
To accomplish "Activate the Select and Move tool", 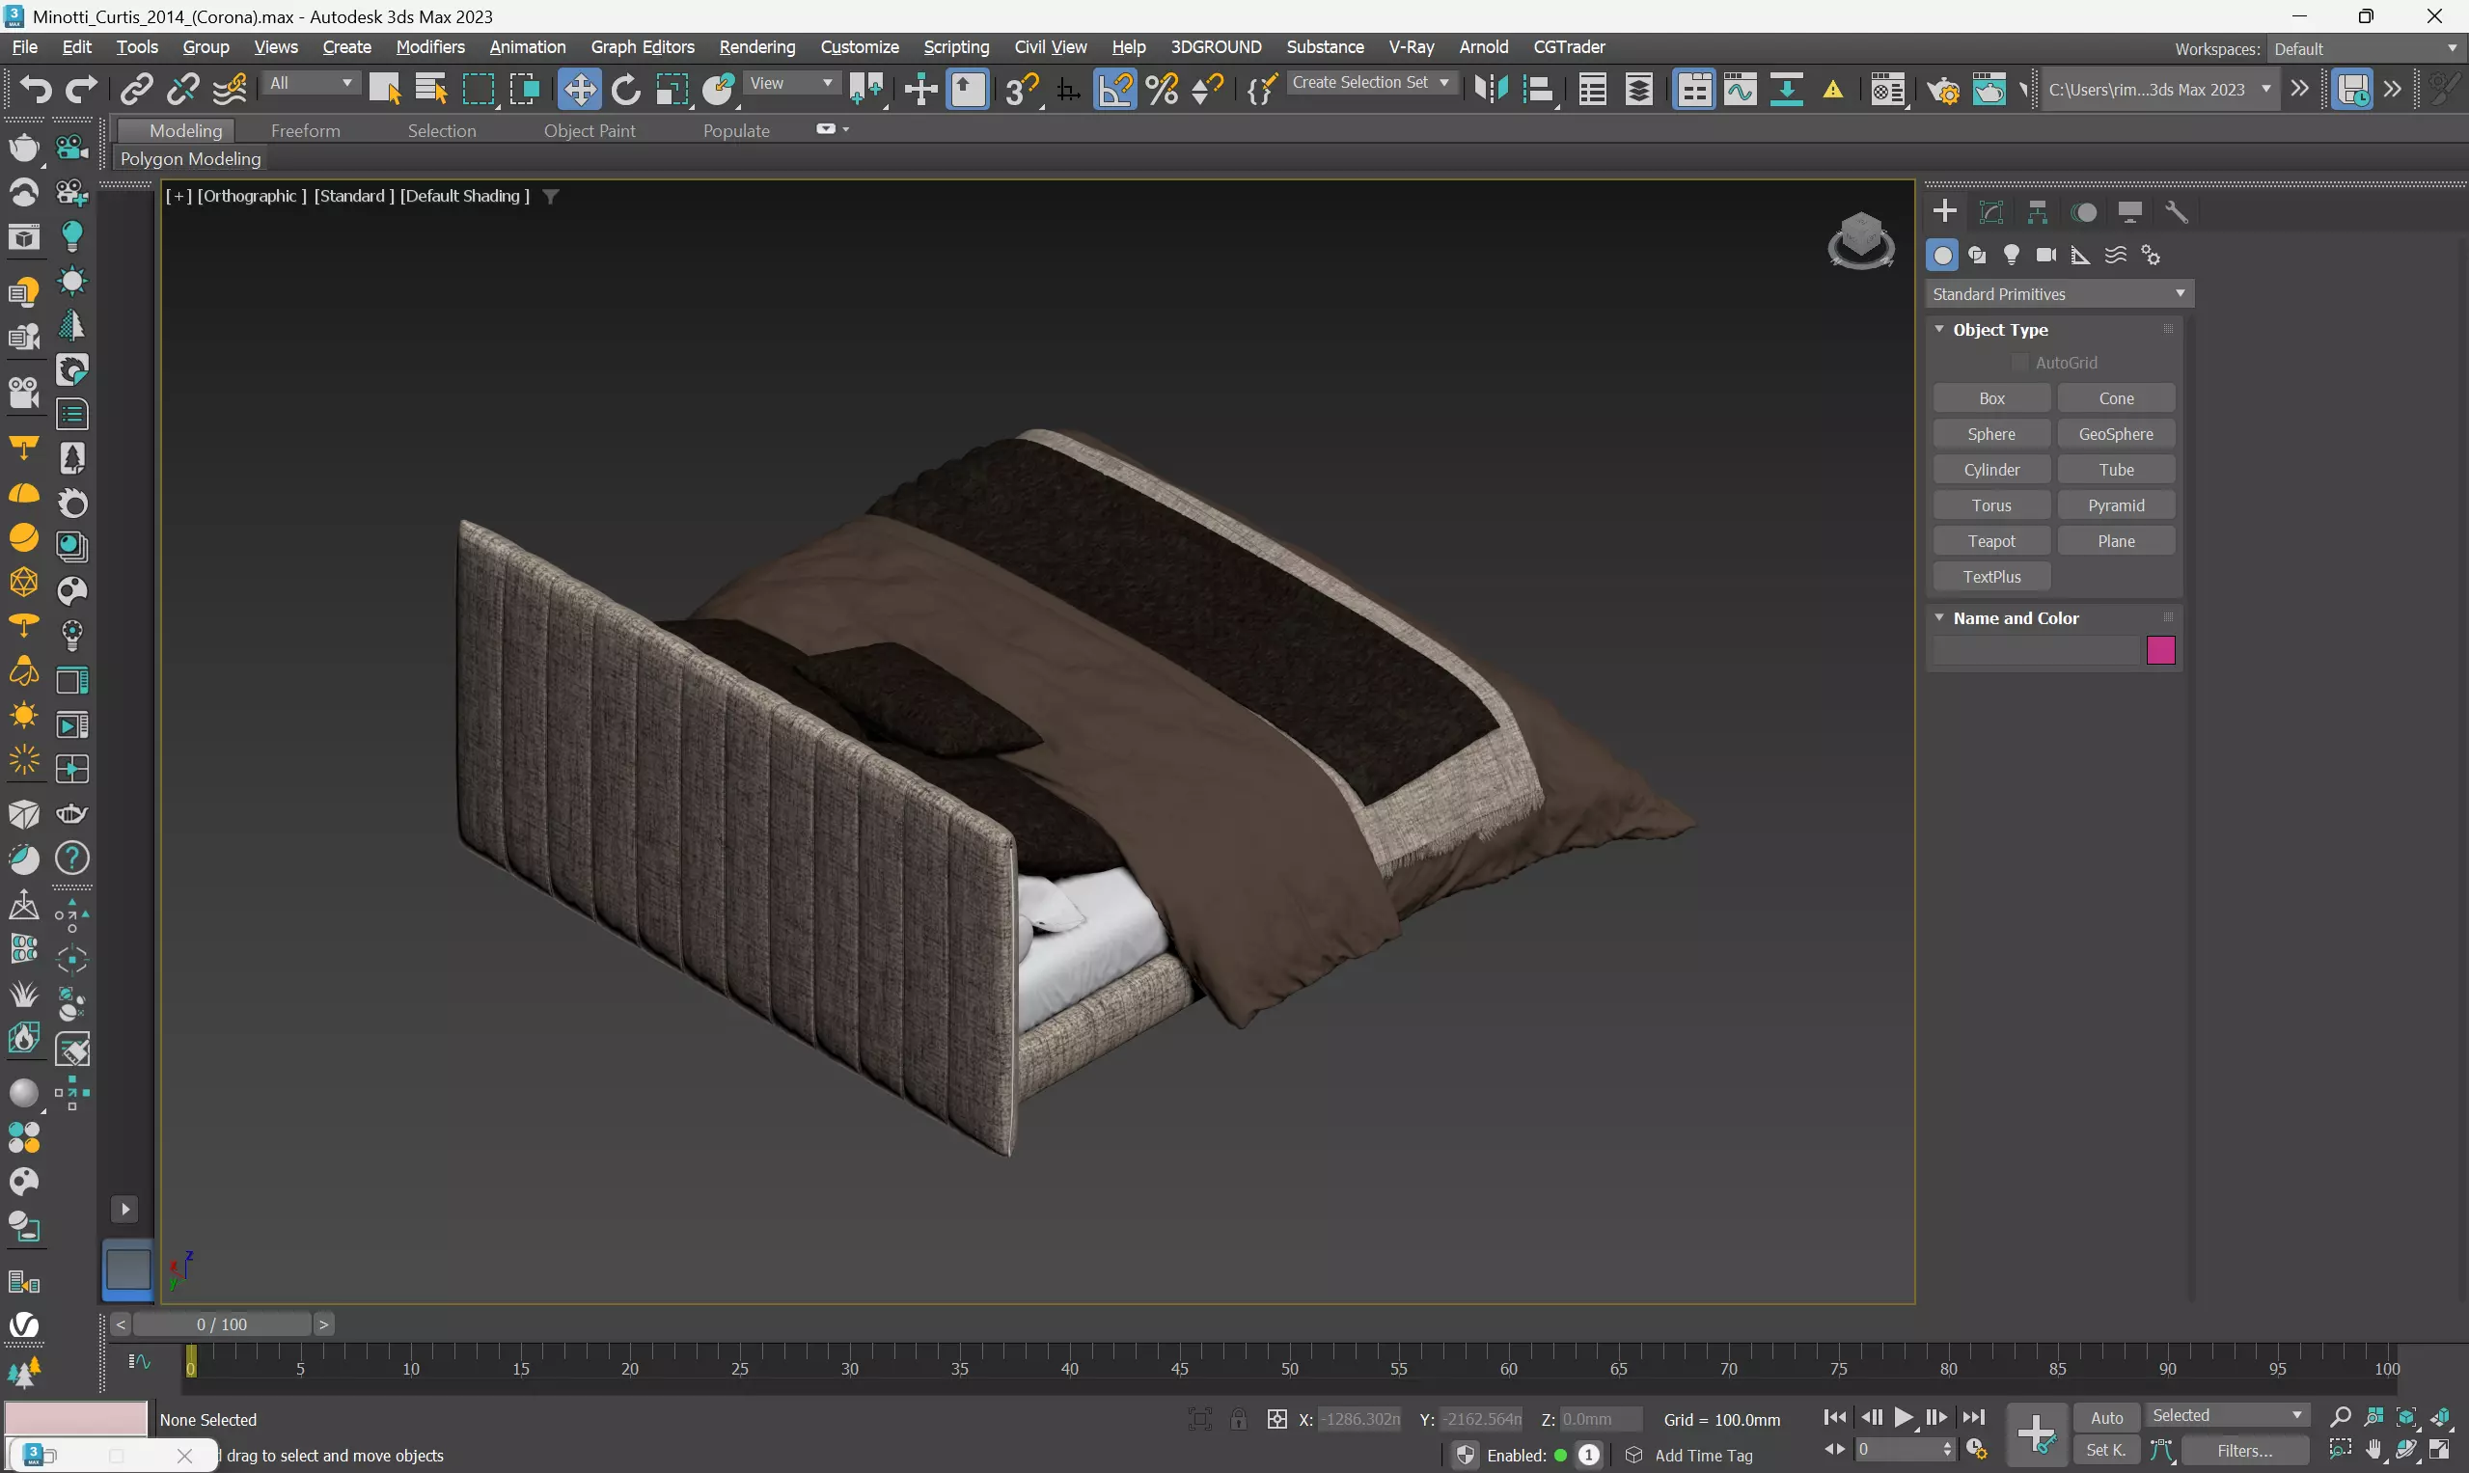I will point(579,90).
